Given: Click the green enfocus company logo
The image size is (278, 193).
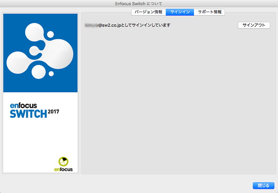Looking at the screenshot, I should pyautogui.click(x=63, y=164).
